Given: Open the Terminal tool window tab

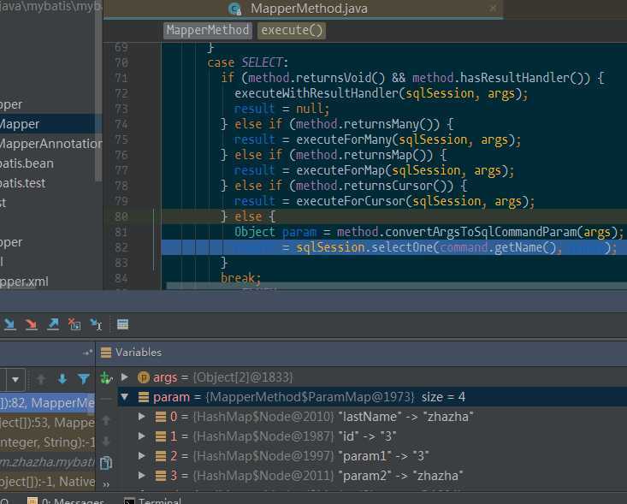Looking at the screenshot, I should (153, 500).
